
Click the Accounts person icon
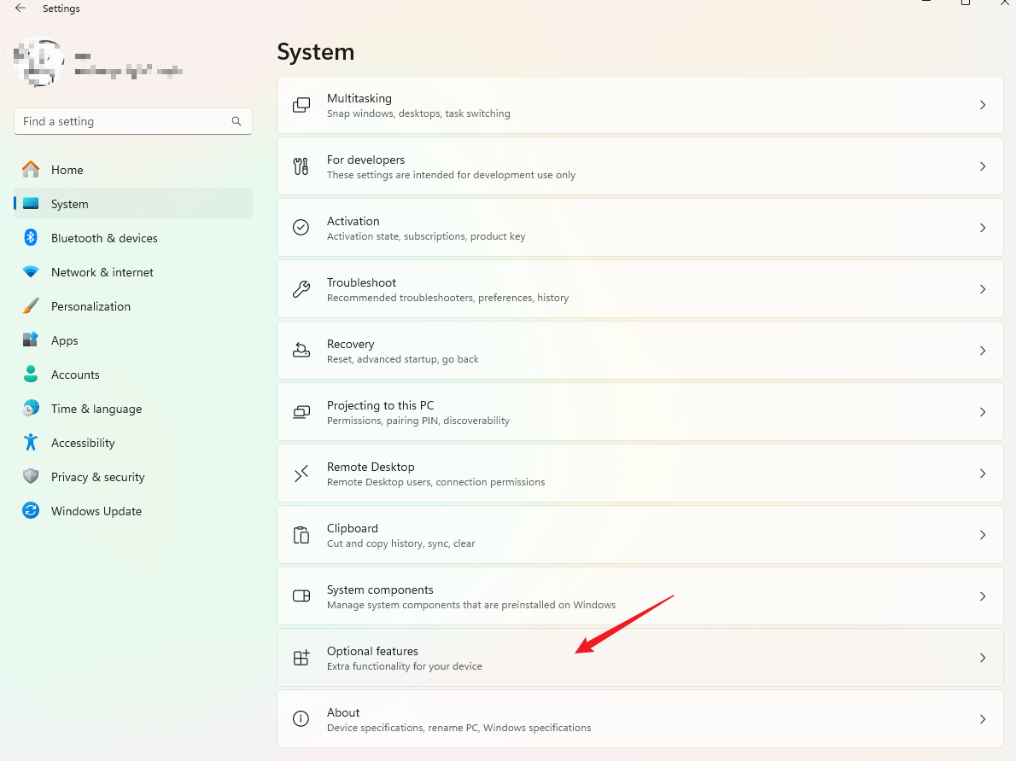tap(31, 375)
